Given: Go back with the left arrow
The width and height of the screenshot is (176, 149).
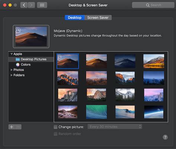Looking at the screenshot, I should pos(24,5).
